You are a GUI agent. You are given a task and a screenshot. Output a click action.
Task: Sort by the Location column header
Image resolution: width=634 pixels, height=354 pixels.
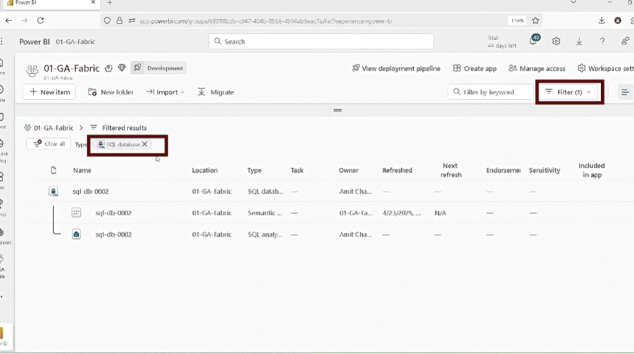pyautogui.click(x=204, y=170)
